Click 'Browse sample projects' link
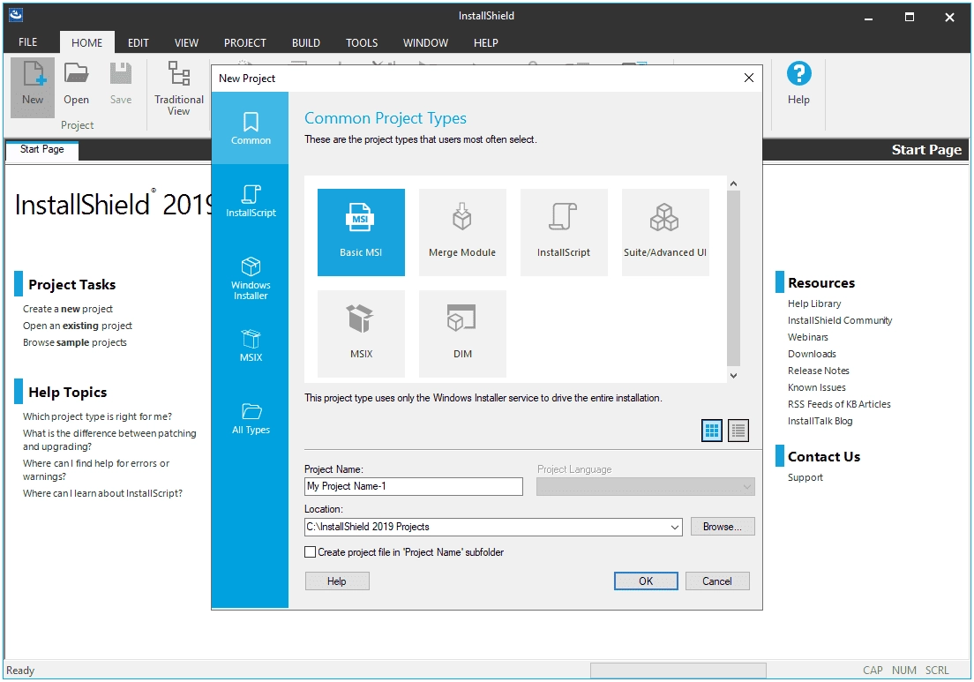The height and width of the screenshot is (682, 974). coord(74,342)
